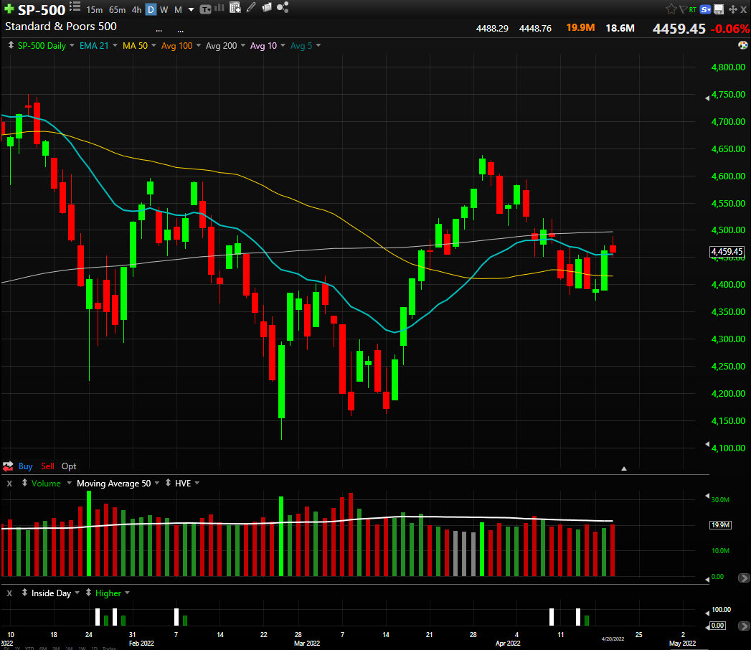The height and width of the screenshot is (650, 751).
Task: Open the chart template T icon
Action: 205,9
